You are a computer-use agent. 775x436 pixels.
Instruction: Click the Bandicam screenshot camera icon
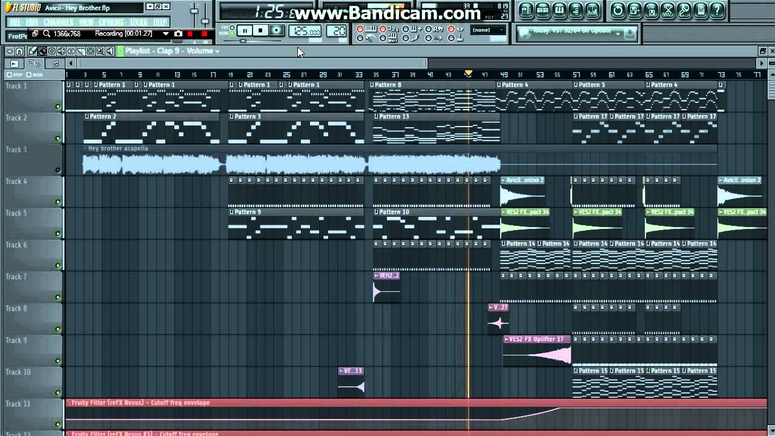(178, 34)
